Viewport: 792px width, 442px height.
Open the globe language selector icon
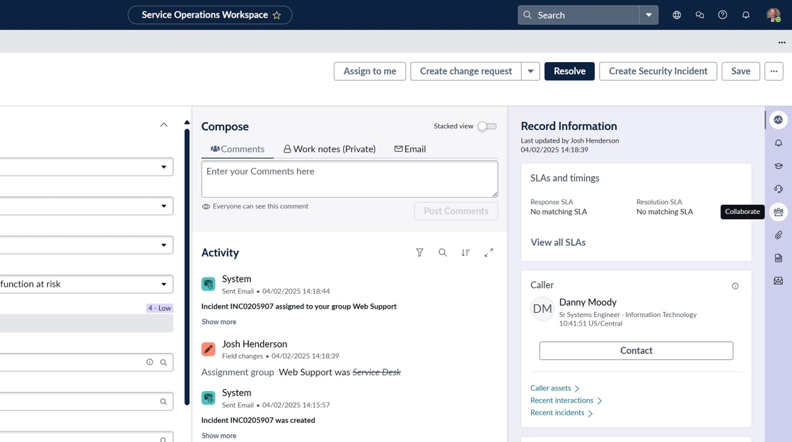[x=677, y=15]
